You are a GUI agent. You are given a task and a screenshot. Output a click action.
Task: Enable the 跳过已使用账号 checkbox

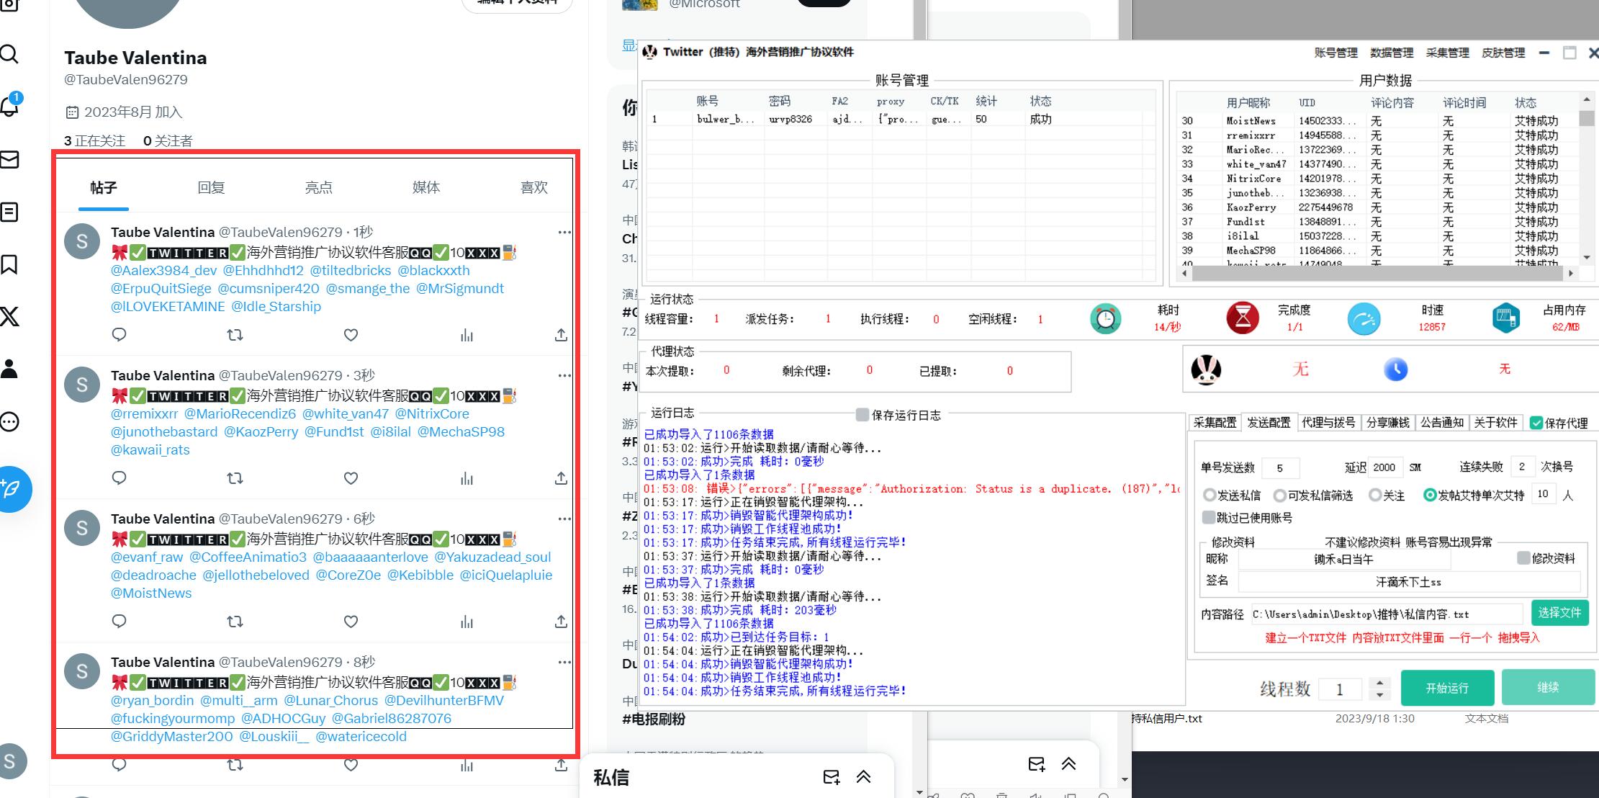[1209, 518]
